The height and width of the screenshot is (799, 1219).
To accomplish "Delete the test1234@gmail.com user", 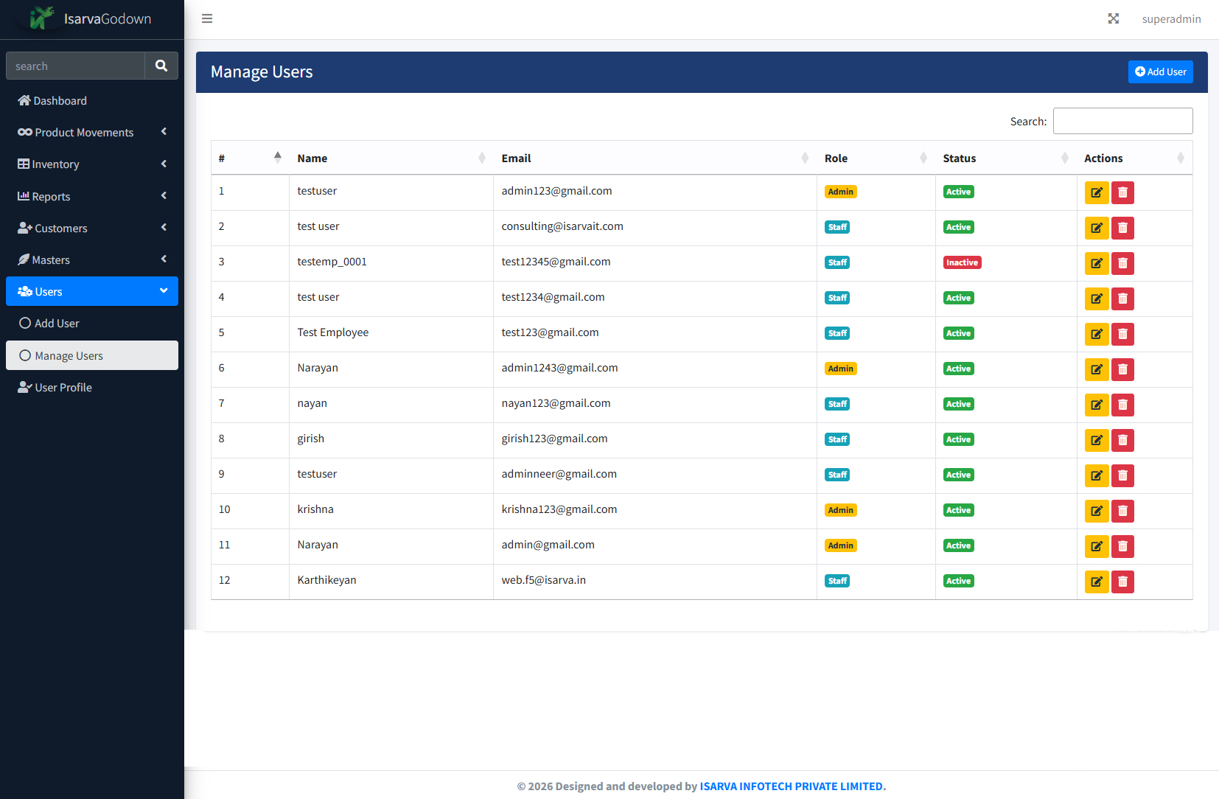I will [1122, 299].
